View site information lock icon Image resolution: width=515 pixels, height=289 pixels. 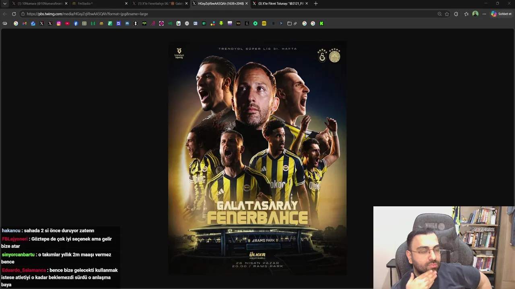tap(23, 14)
